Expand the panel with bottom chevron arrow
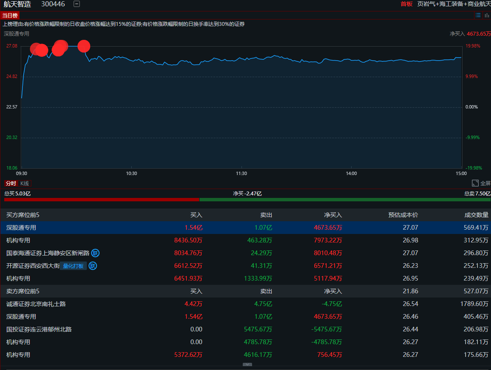Screen dimensions: 491x370 (x=247, y=364)
